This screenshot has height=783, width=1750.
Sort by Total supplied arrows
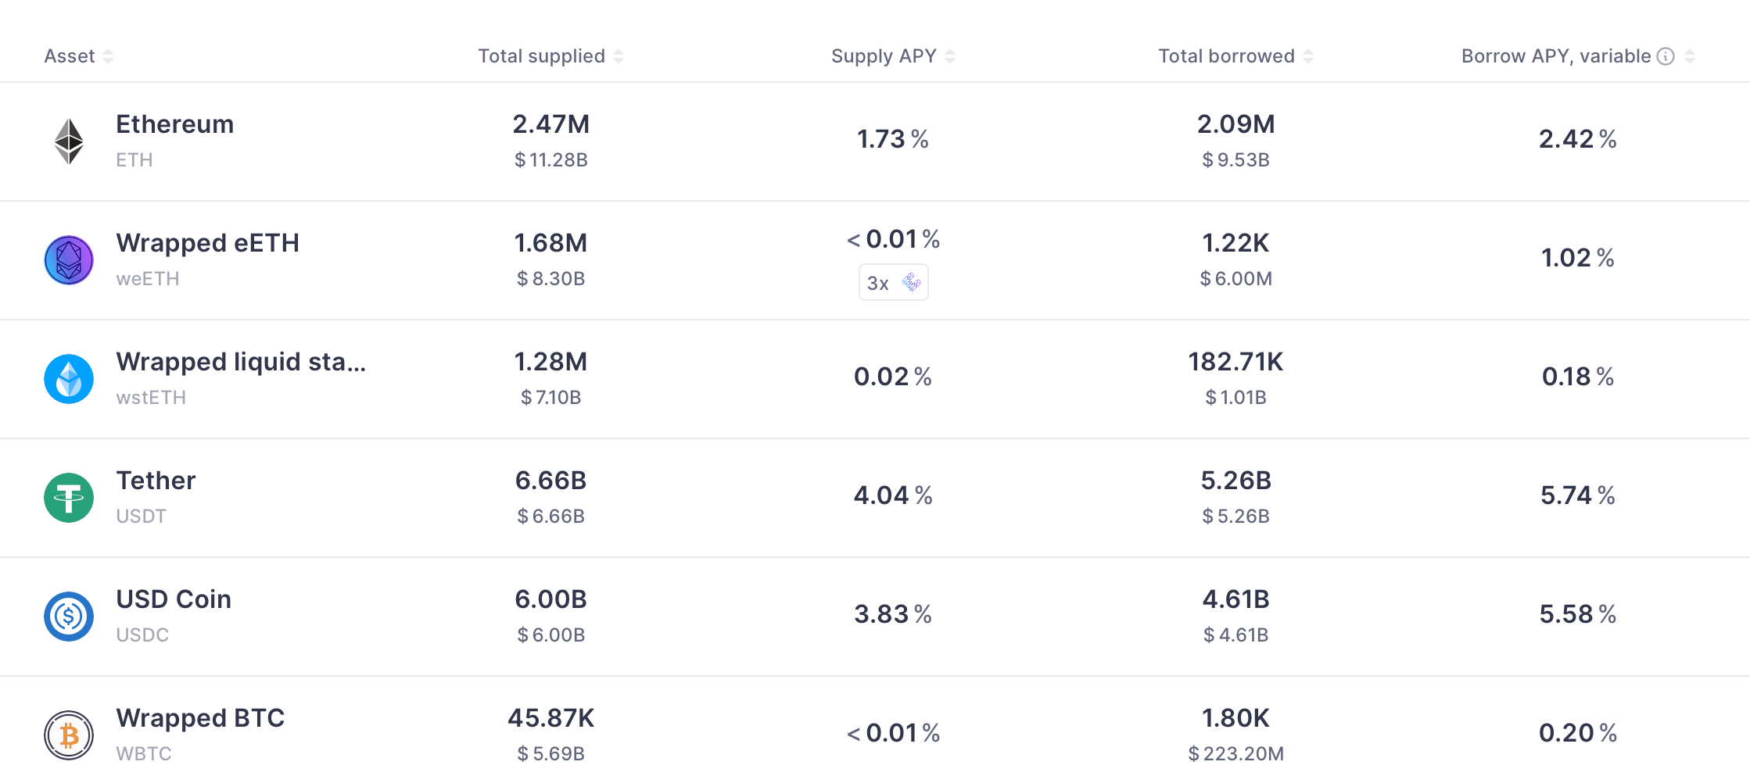pyautogui.click(x=619, y=56)
